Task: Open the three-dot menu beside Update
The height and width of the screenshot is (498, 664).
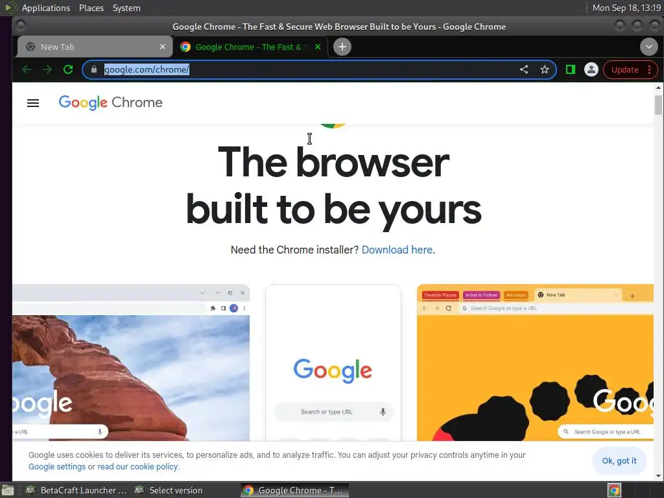Action: (650, 69)
